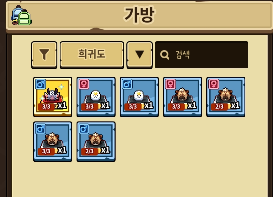Click the 검색 search field
Viewport: 273px width, 197px height.
point(202,55)
